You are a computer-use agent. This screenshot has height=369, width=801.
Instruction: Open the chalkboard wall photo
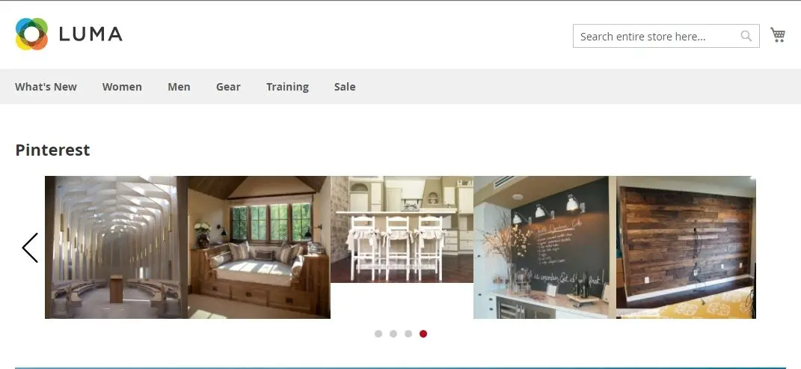545,247
